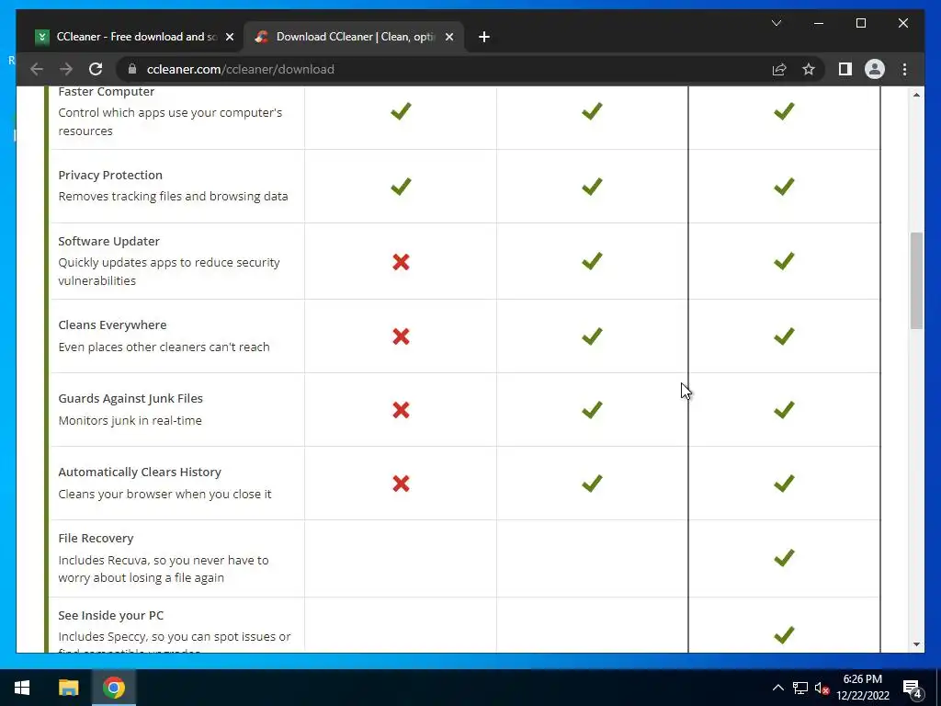Click the browser forward arrow

tap(66, 69)
